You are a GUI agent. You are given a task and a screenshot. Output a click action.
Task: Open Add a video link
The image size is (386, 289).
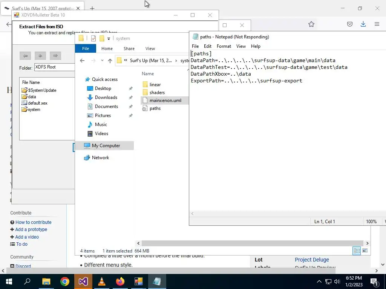(x=27, y=237)
